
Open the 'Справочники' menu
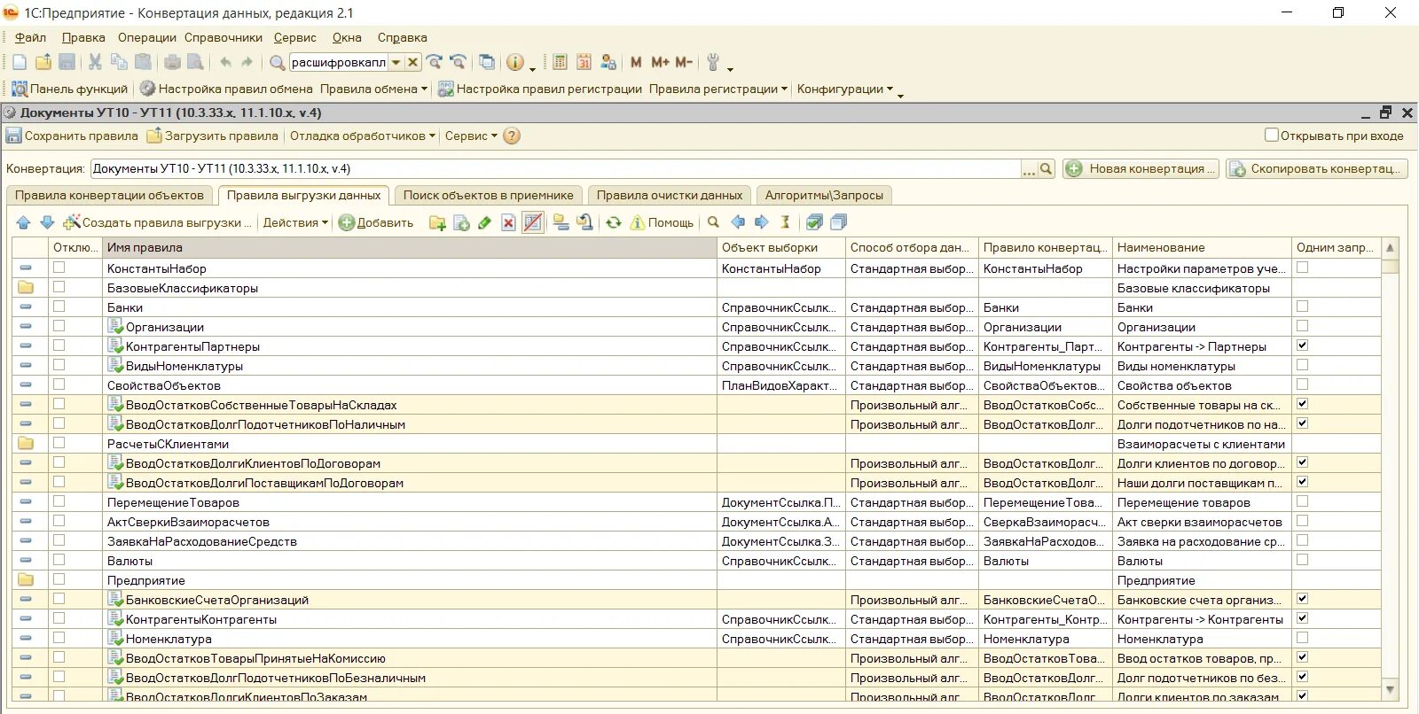223,37
